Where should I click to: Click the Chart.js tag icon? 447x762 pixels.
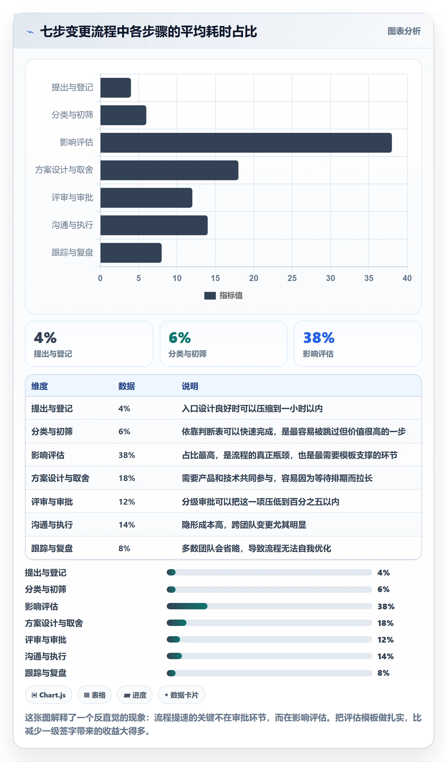point(34,695)
